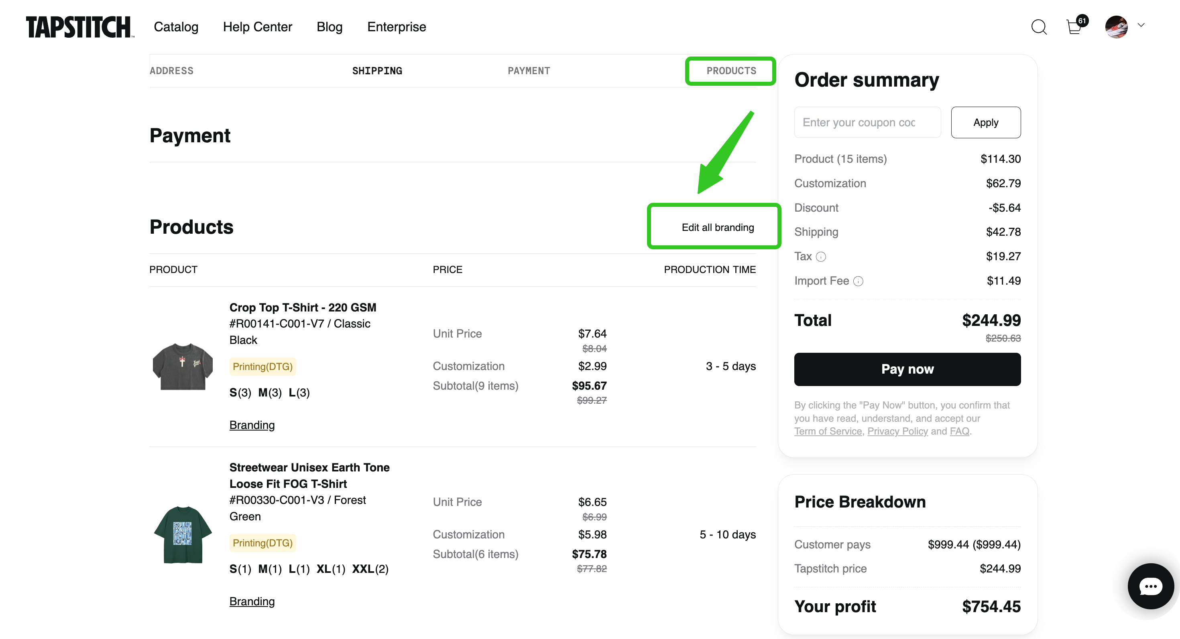Go to Help Center

257,27
